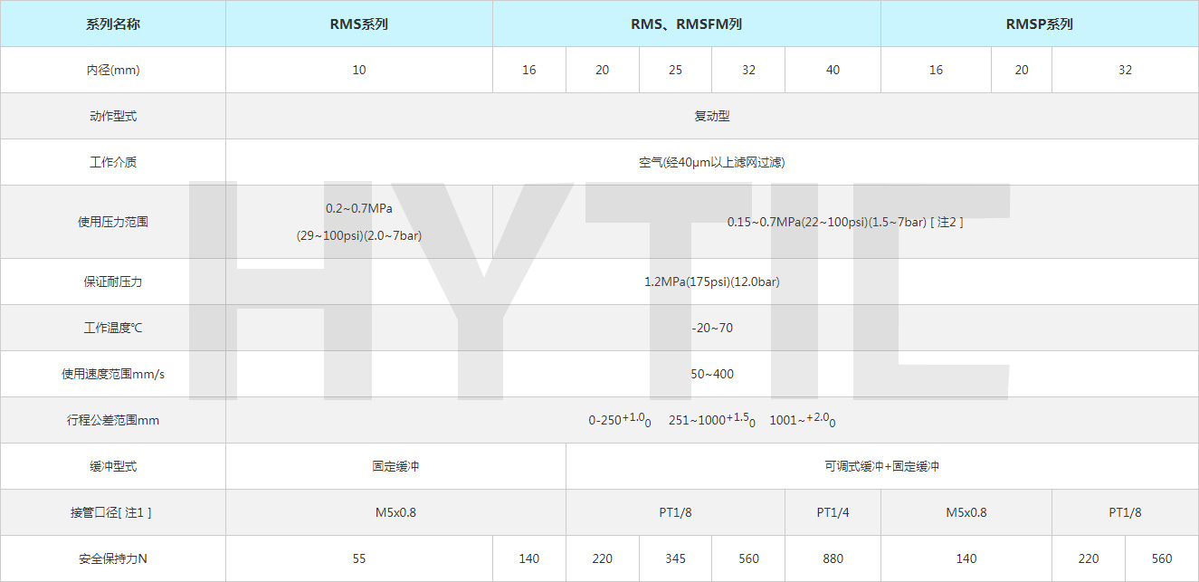Select the bore size 10 cell
The image size is (1199, 582).
pyautogui.click(x=359, y=70)
